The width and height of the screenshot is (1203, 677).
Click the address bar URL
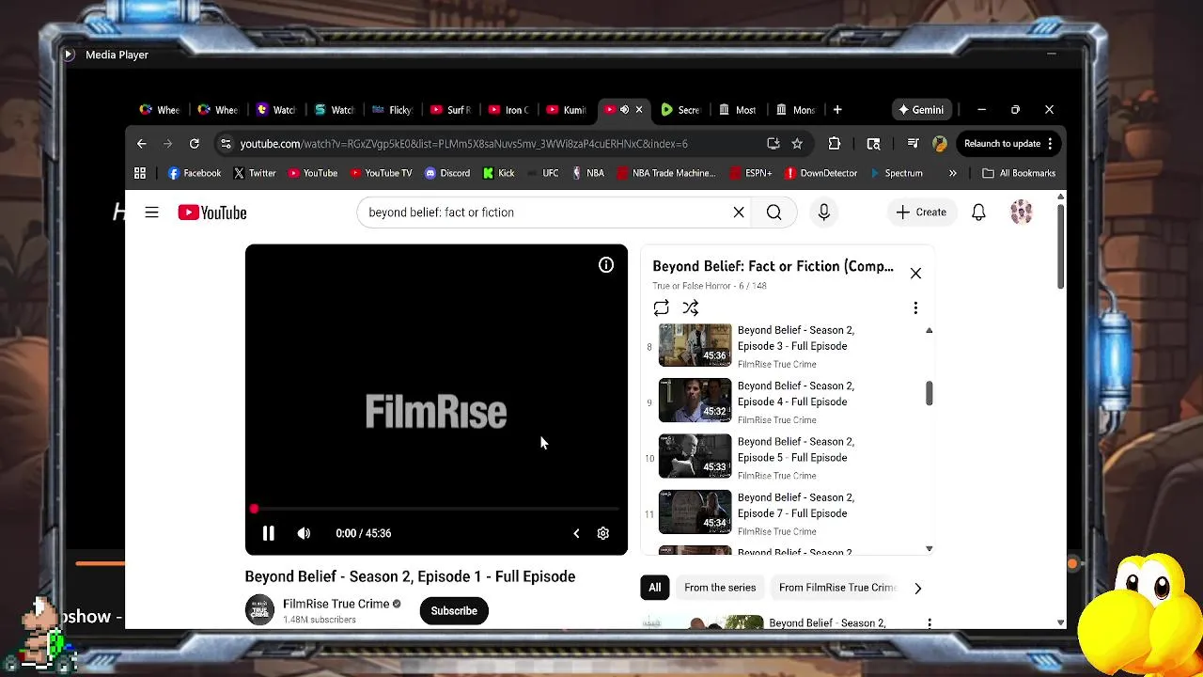[463, 144]
